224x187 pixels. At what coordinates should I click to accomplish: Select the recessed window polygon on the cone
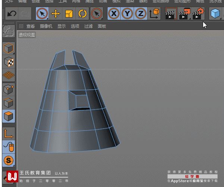pos(83,101)
